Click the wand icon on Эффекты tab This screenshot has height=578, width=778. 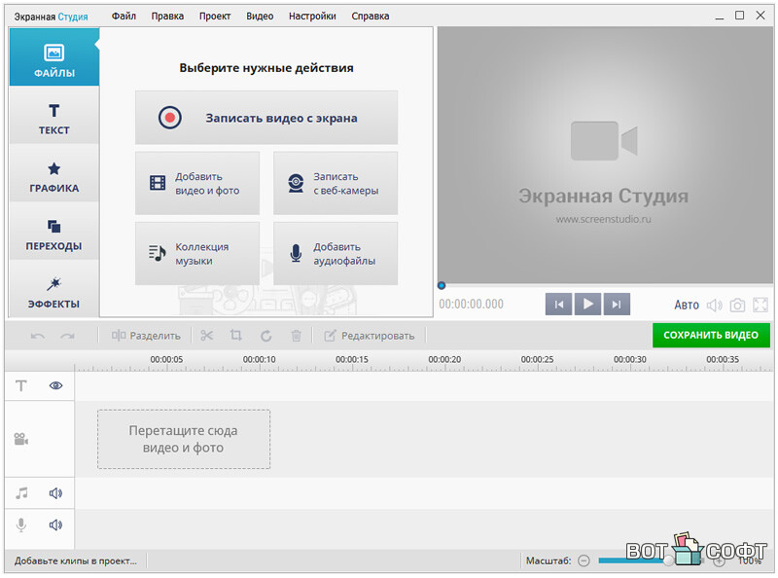[53, 283]
